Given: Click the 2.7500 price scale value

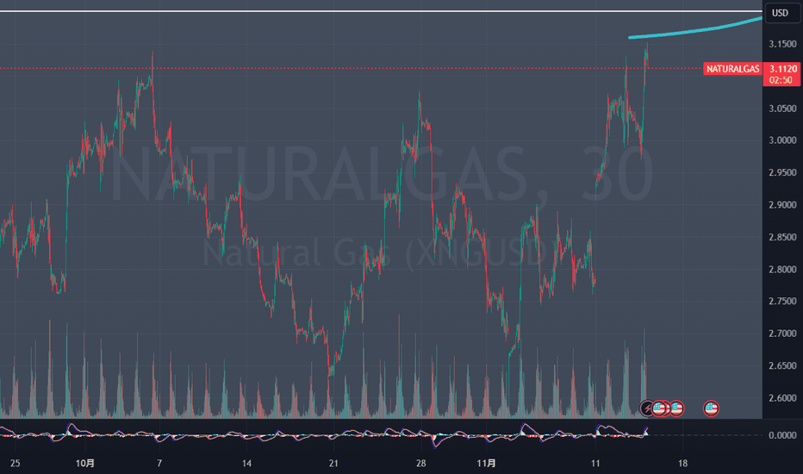Looking at the screenshot, I should click(782, 302).
